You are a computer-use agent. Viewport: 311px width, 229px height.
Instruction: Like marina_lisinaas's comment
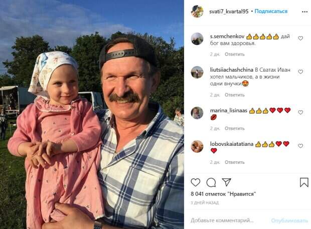300,112
